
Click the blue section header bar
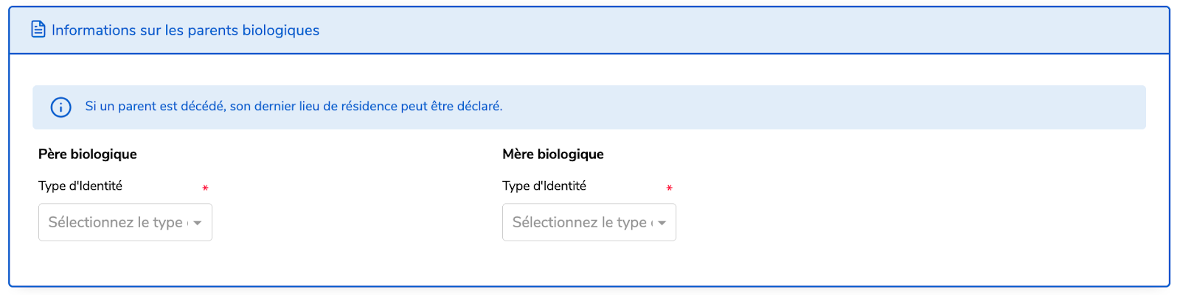tap(589, 30)
